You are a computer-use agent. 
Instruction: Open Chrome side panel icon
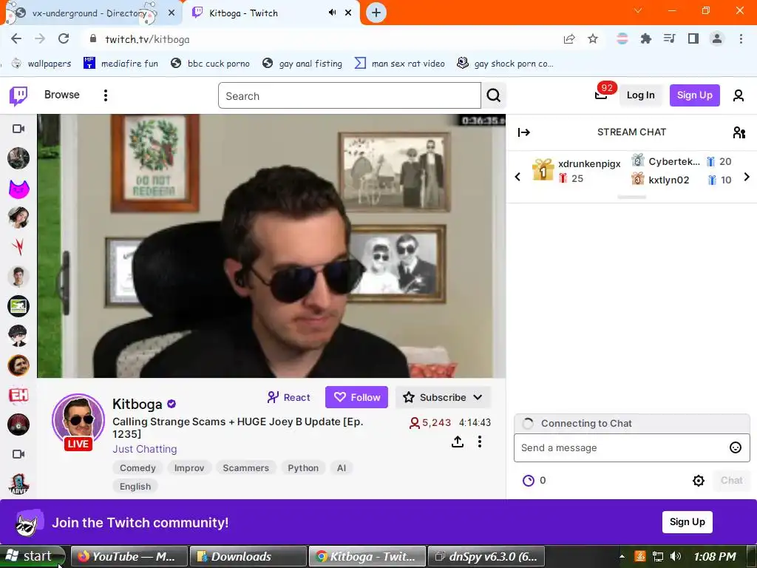coord(693,39)
